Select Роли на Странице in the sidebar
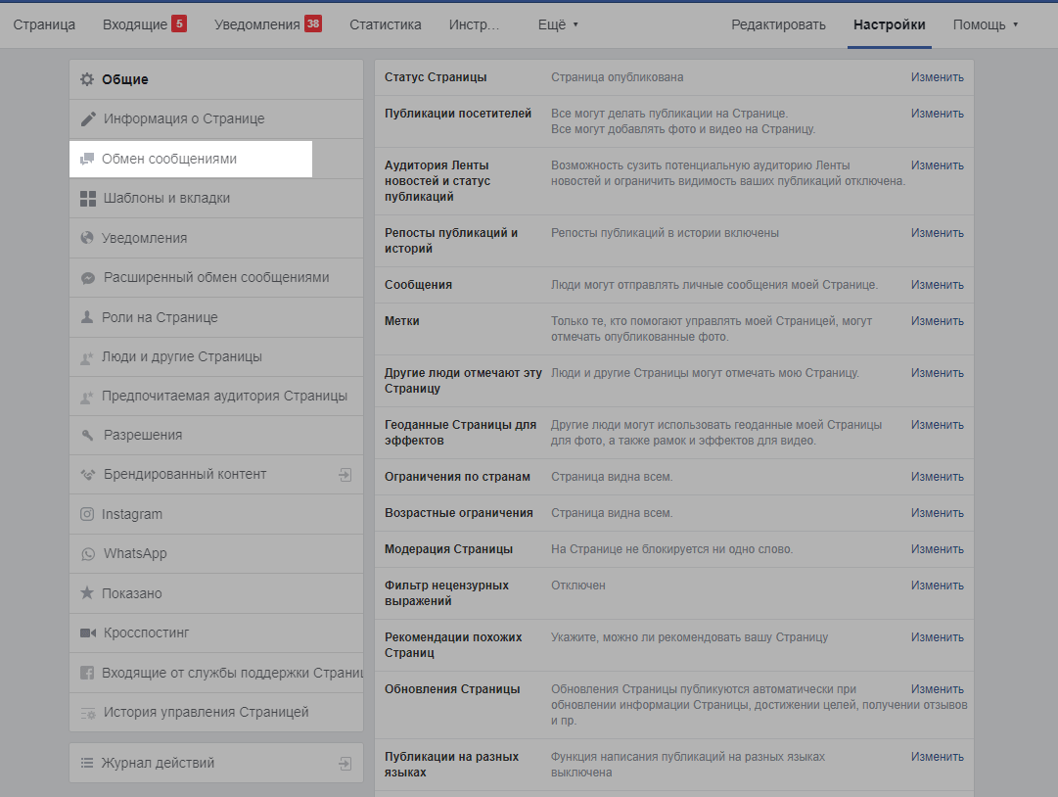 pos(161,317)
